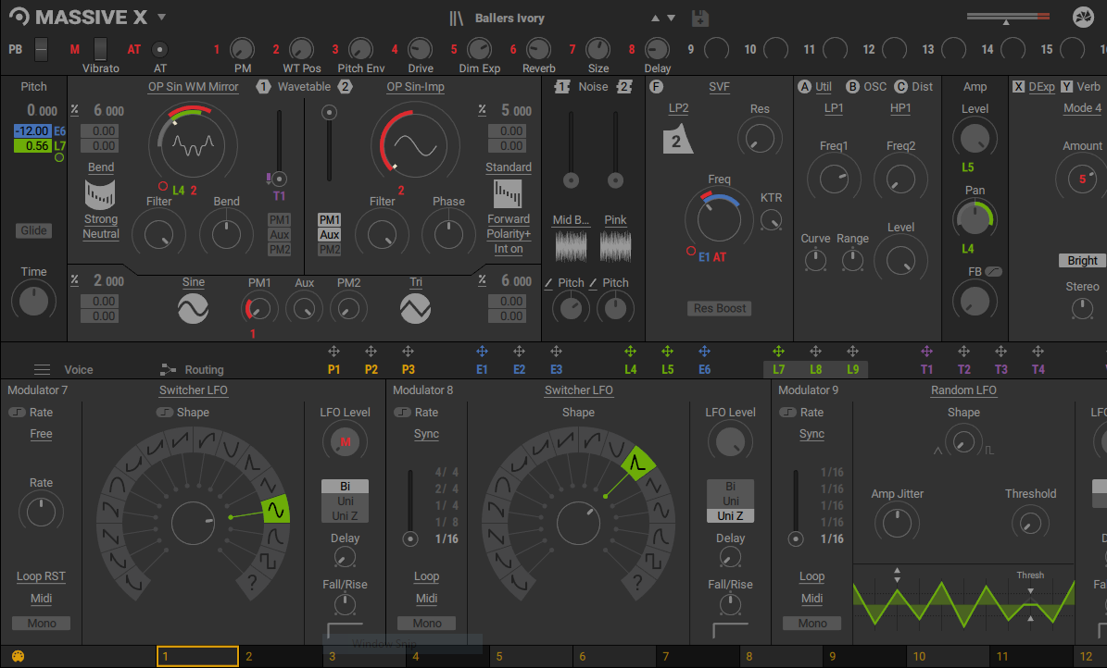This screenshot has height=668, width=1107.
Task: Select the Sine waveform icon
Action: tap(193, 308)
